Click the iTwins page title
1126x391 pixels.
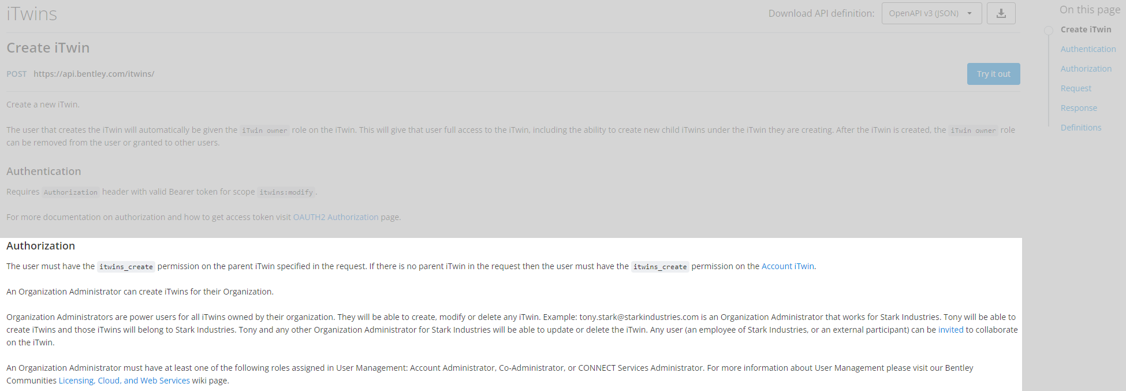pos(32,14)
